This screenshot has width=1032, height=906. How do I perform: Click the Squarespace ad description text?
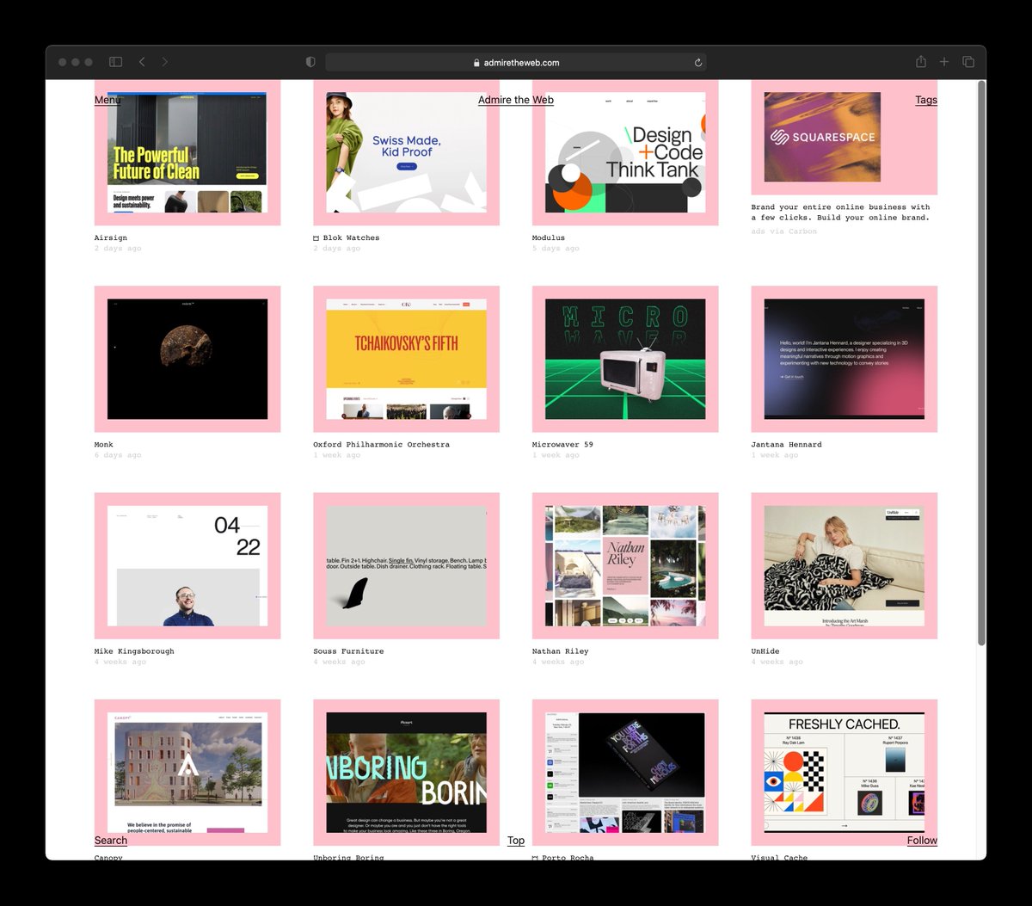[x=840, y=213]
